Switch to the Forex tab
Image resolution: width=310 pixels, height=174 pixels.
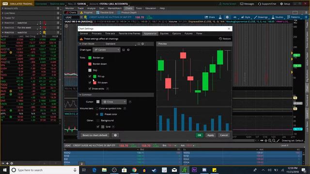click(x=199, y=33)
